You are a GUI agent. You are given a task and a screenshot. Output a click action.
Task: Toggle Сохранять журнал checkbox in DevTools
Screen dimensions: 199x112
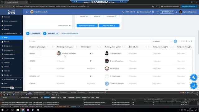13,95
